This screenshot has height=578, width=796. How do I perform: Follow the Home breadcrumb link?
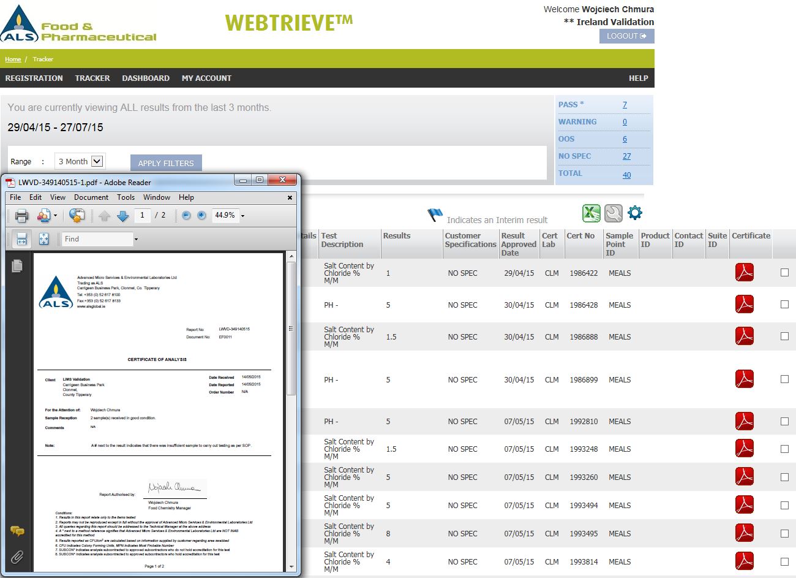tap(13, 59)
